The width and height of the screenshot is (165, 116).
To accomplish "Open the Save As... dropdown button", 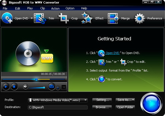I will click(125, 100).
